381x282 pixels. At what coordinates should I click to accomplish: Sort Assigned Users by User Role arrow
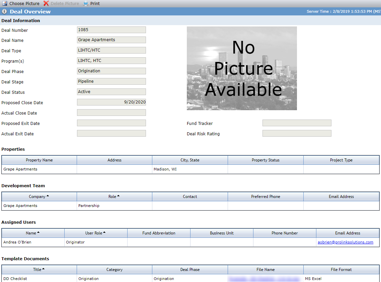click(104, 232)
